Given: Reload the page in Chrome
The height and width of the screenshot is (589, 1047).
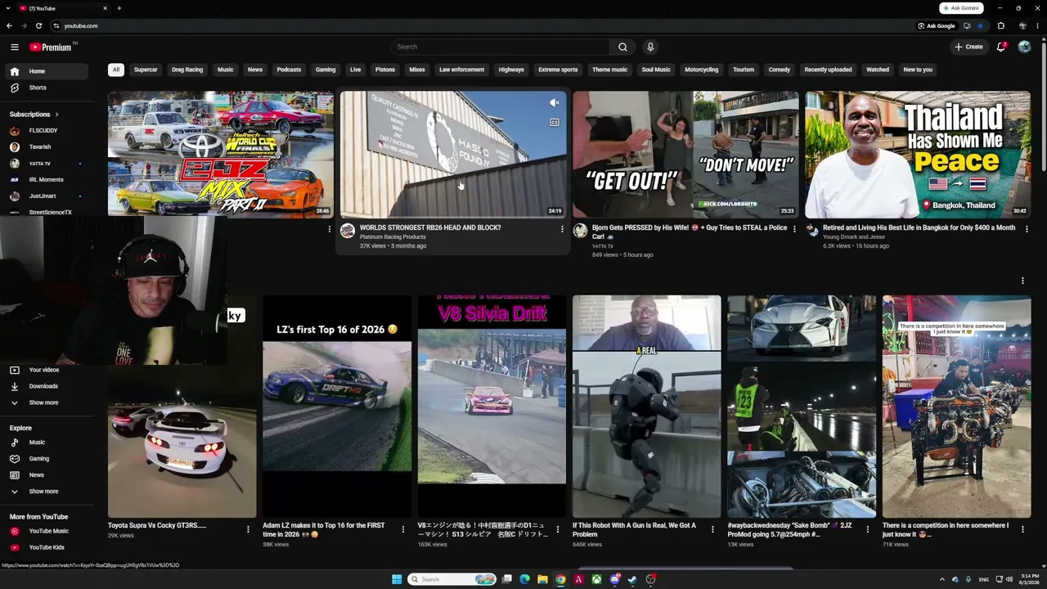Looking at the screenshot, I should pyautogui.click(x=38, y=25).
